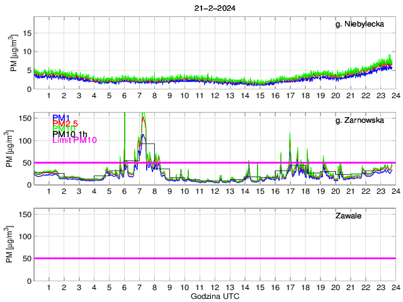The image size is (403, 302).
Task: Click the 150 tick on Zawale y-axis
Action: click(x=25, y=214)
